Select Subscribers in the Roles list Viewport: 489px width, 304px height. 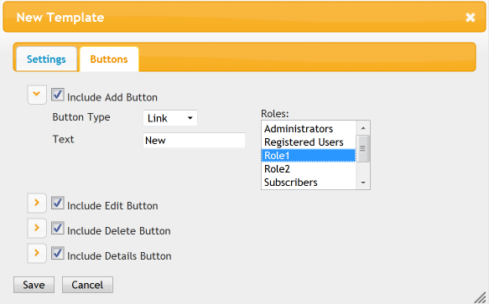309,183
